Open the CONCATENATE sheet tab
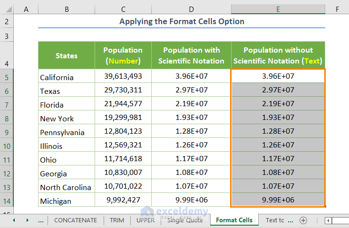The height and width of the screenshot is (228, 349). [75, 220]
